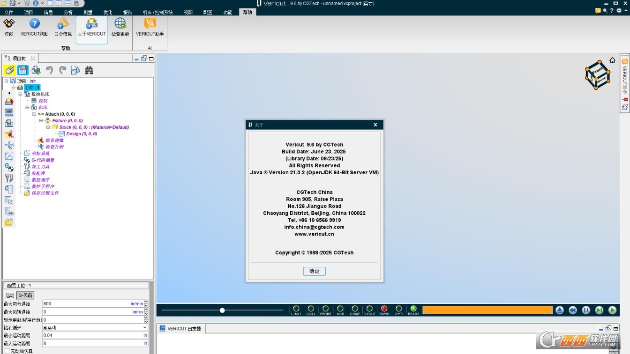Open the 项目 ribbon tab
This screenshot has height=354, width=630.
(x=29, y=12)
